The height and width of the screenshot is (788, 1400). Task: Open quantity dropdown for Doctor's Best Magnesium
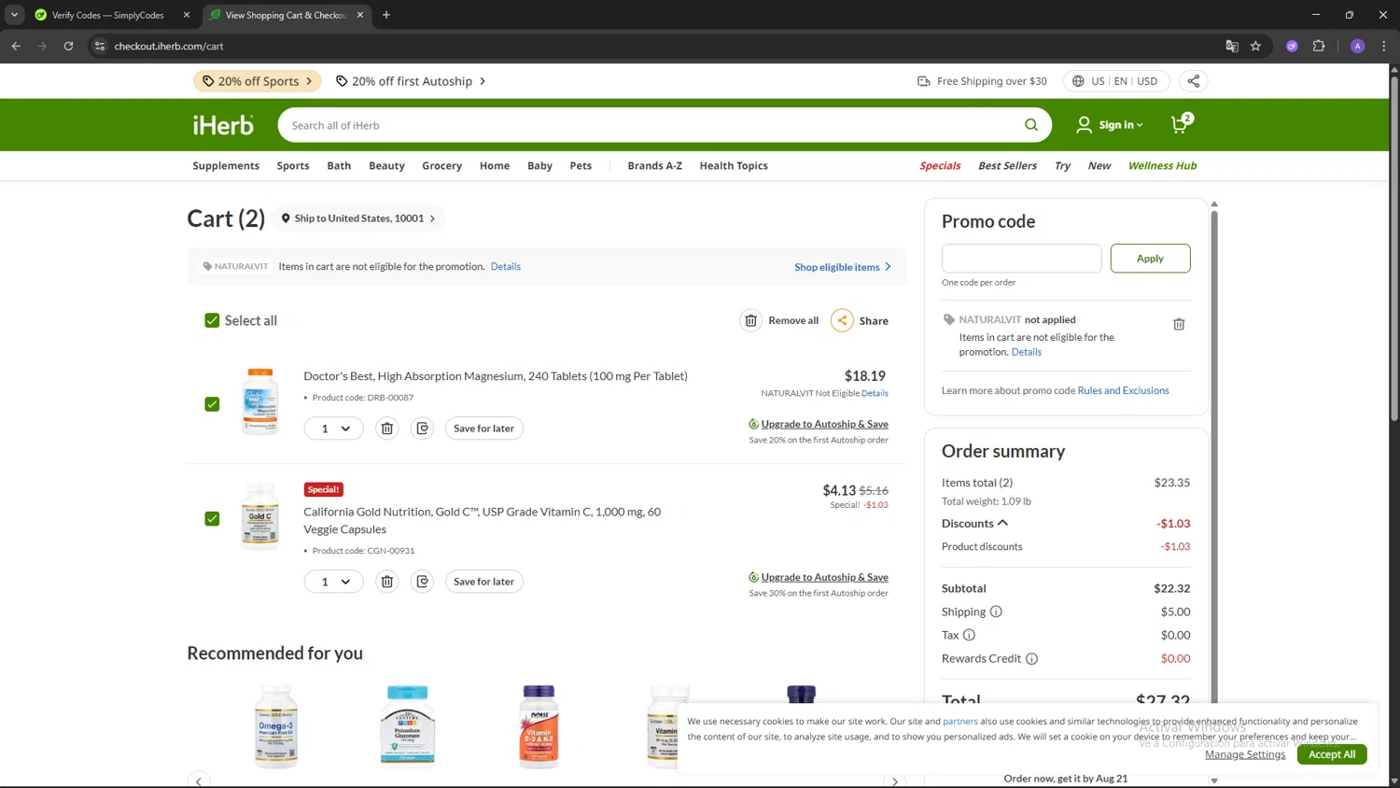(333, 429)
